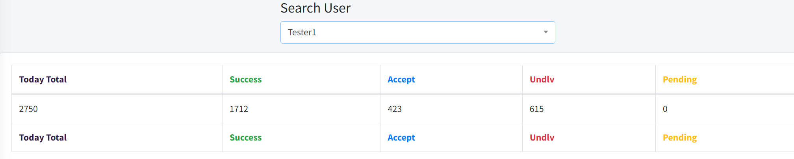The height and width of the screenshot is (159, 794).
Task: Click the blue Accept label in footer row
Action: 401,138
